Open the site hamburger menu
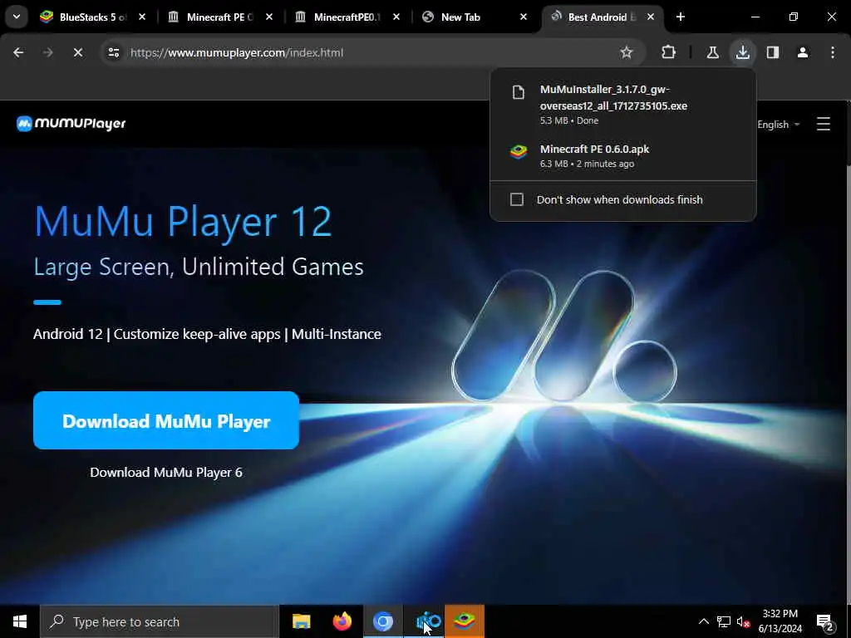 coord(824,124)
